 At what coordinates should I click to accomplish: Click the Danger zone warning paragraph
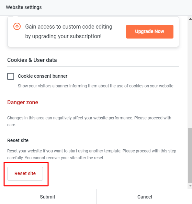(x=89, y=121)
